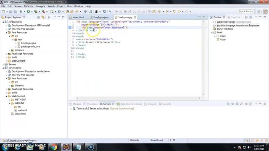Click Writable status bar entry

click(134, 140)
